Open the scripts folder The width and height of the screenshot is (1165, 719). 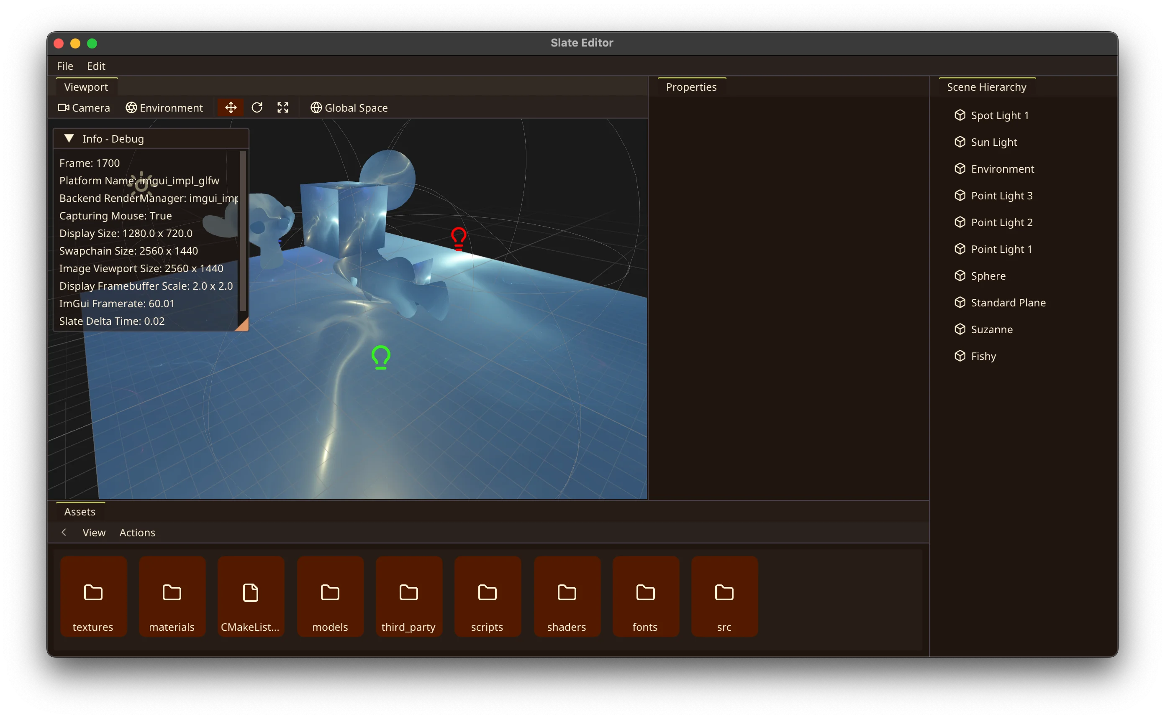coord(488,597)
